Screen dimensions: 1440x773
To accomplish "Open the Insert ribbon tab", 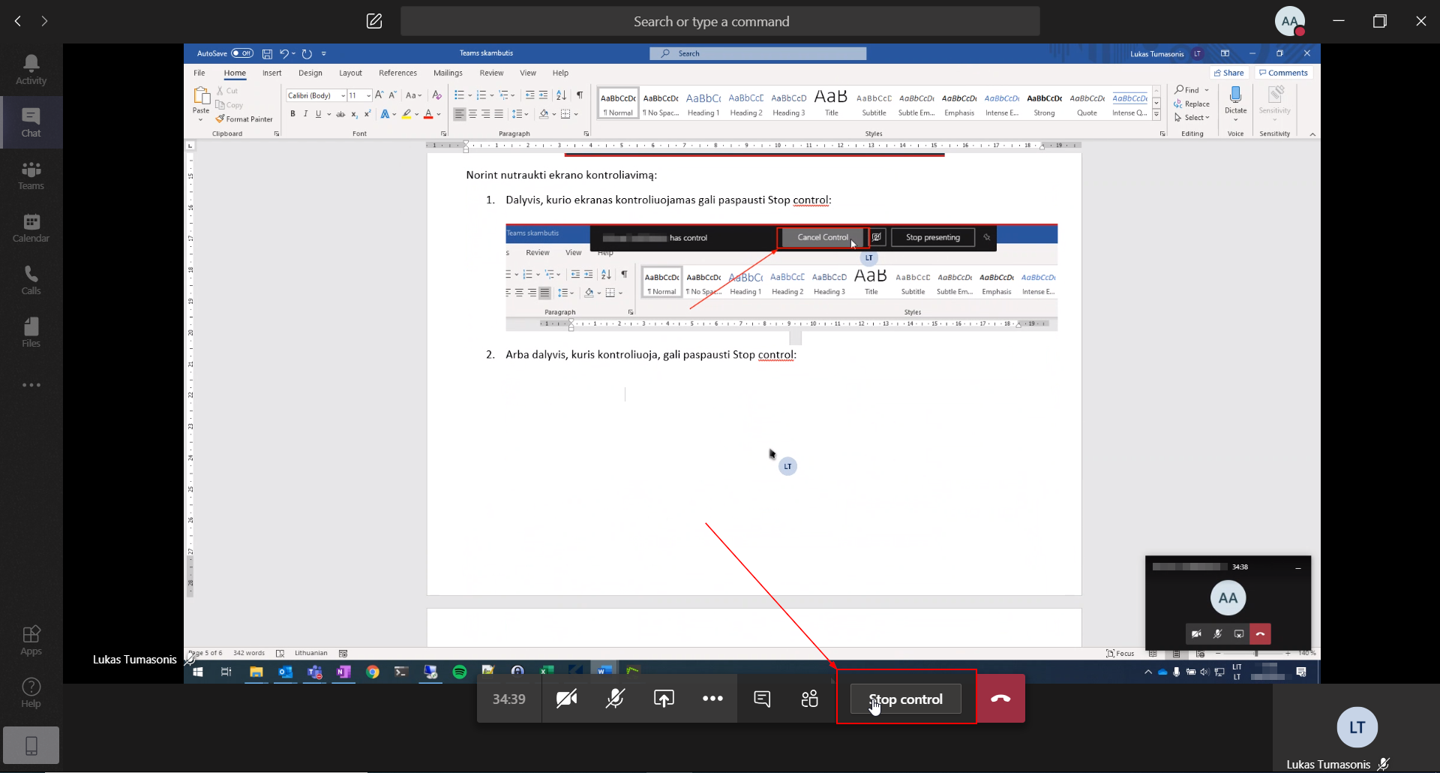I will pyautogui.click(x=271, y=73).
